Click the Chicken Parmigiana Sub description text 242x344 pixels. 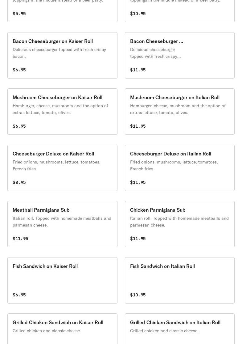pyautogui.click(x=179, y=222)
